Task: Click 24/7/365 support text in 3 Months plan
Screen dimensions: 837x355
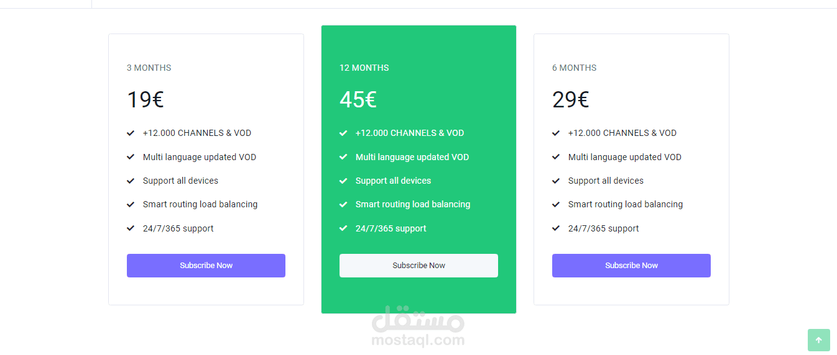Action: tap(178, 228)
